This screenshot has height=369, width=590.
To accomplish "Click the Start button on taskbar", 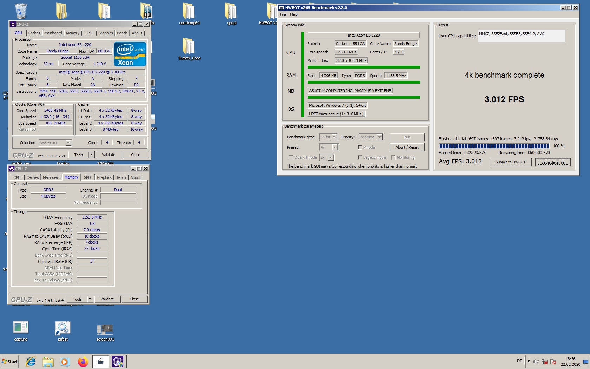I will coord(9,361).
